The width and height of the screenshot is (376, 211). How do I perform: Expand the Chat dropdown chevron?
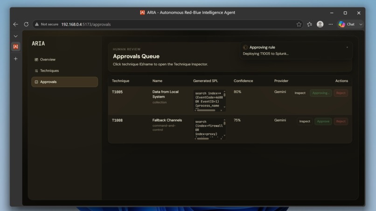[x=361, y=24]
